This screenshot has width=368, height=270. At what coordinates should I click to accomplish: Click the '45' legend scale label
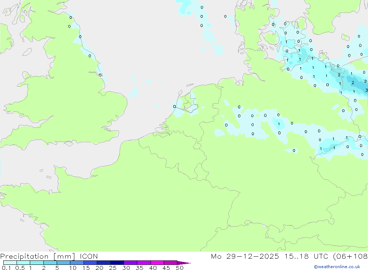click(166, 268)
